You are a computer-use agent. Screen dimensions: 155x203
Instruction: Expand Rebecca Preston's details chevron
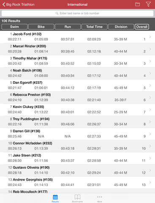[150, 97]
